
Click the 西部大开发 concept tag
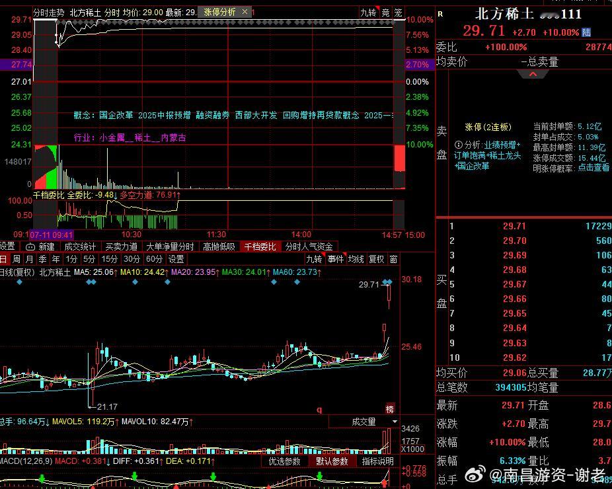point(256,115)
